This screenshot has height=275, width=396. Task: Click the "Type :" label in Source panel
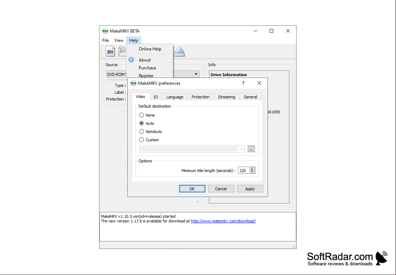[121, 85]
